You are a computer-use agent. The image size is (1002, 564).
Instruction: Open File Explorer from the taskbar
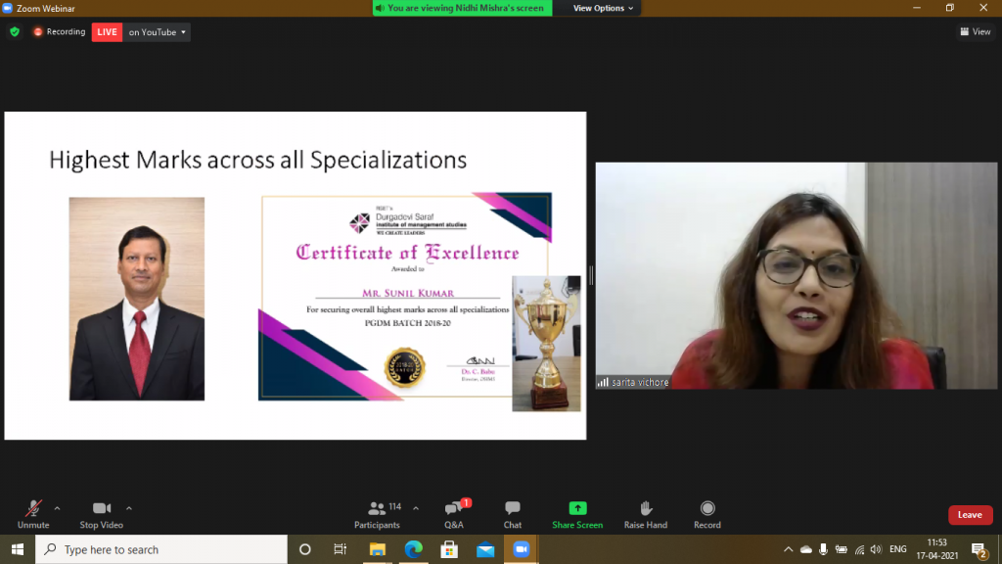click(377, 549)
